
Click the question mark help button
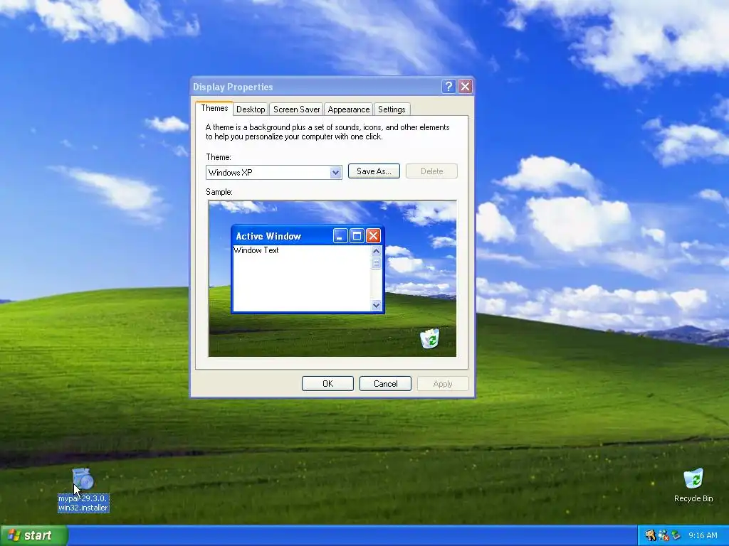(449, 86)
